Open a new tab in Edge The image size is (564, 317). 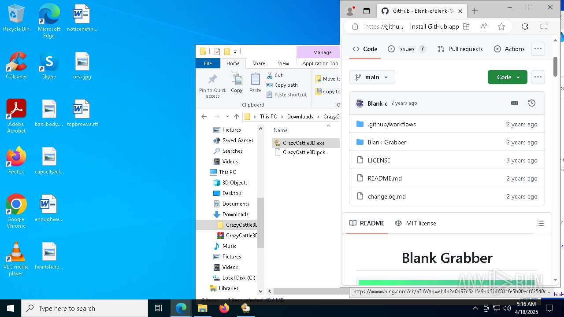(475, 11)
